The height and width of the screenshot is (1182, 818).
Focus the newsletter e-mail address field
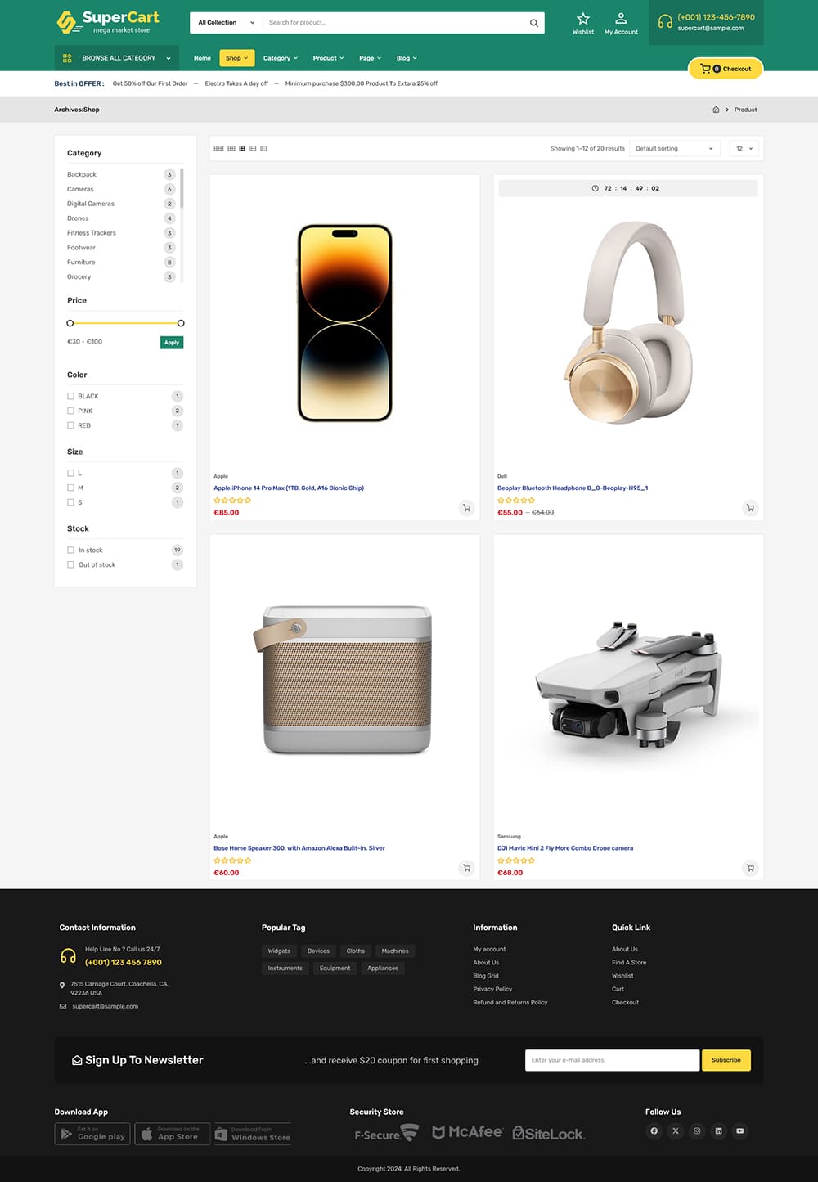coord(612,1060)
